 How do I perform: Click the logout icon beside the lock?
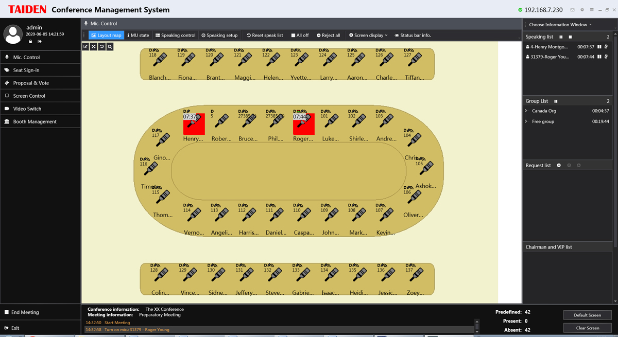point(39,42)
